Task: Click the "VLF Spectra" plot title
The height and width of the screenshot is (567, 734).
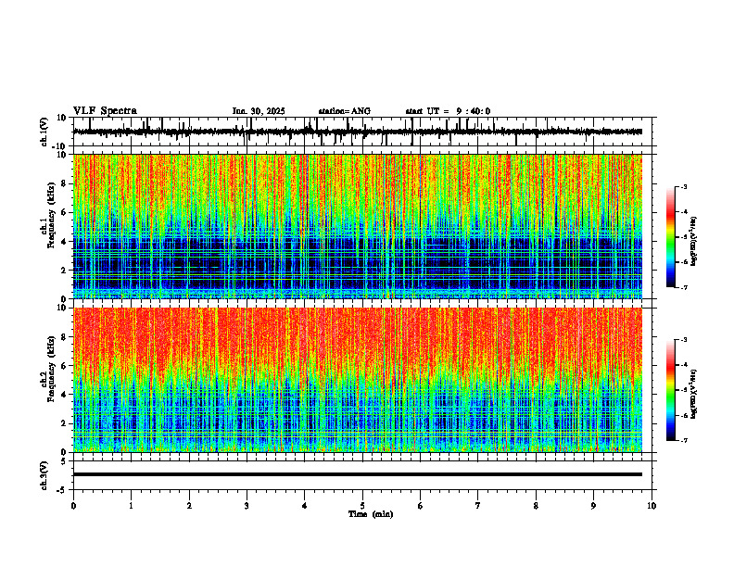Action: [105, 111]
